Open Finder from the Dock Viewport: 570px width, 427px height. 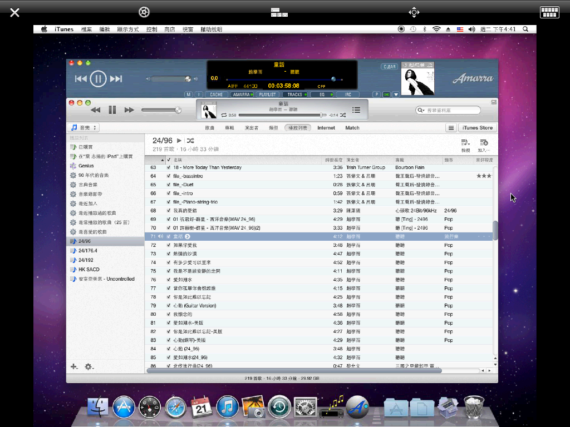point(98,406)
